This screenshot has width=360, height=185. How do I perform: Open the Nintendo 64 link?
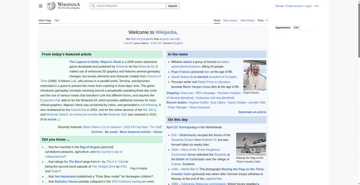point(146,66)
